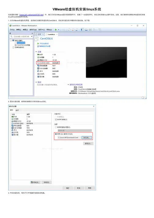The image size is (154, 218).
Task: Click the 确定 OK button in settings
Action: 68,188
